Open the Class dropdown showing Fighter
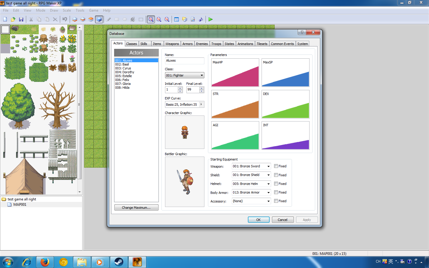 coord(184,75)
